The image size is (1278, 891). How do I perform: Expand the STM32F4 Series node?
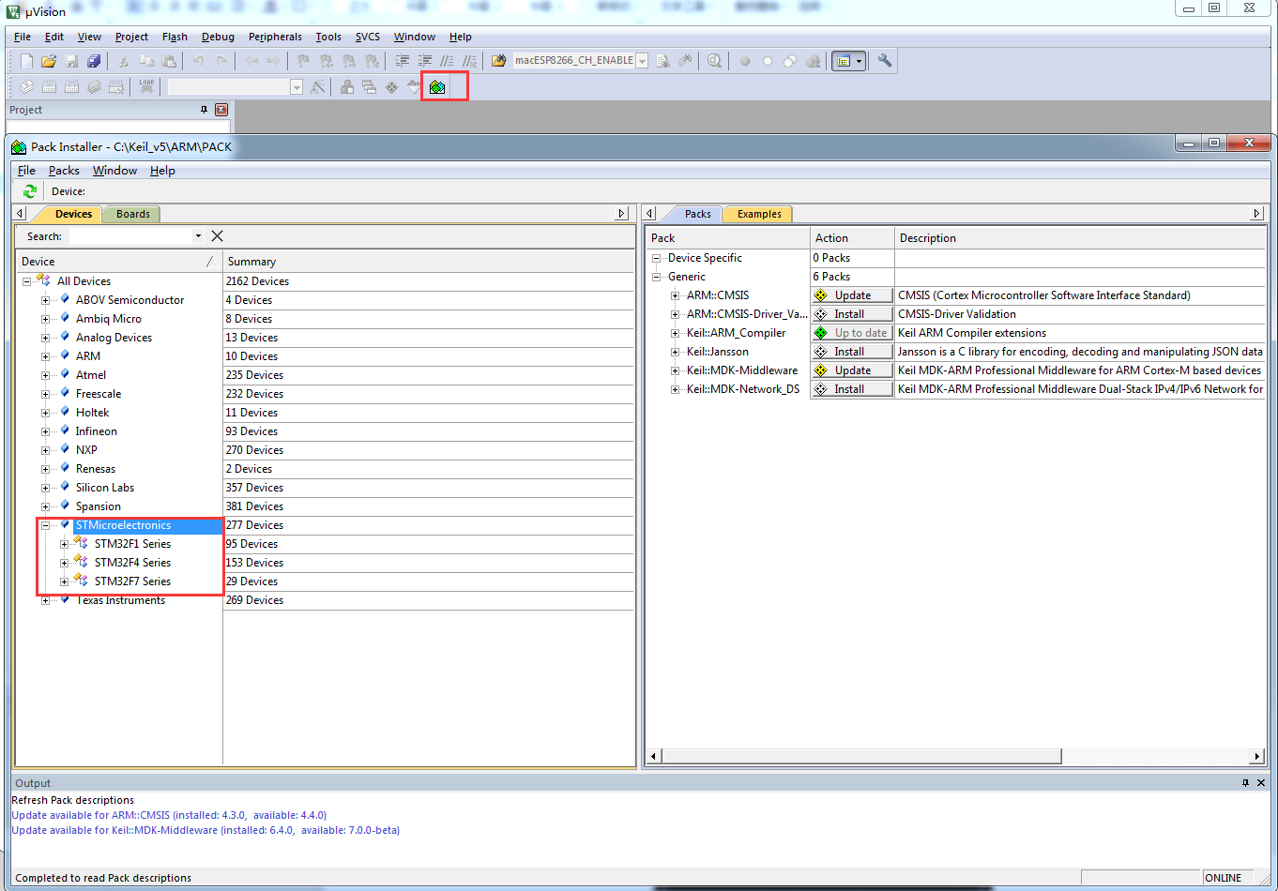coord(64,563)
